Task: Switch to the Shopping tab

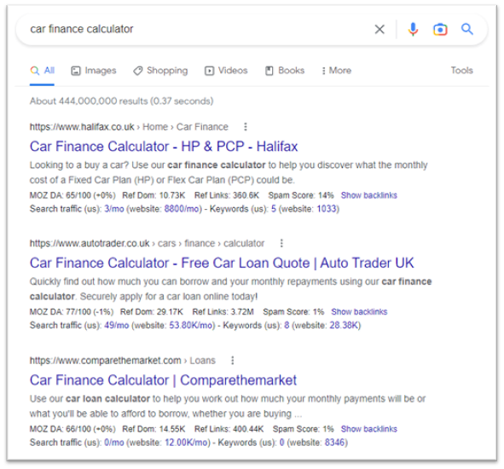Action: [x=160, y=71]
